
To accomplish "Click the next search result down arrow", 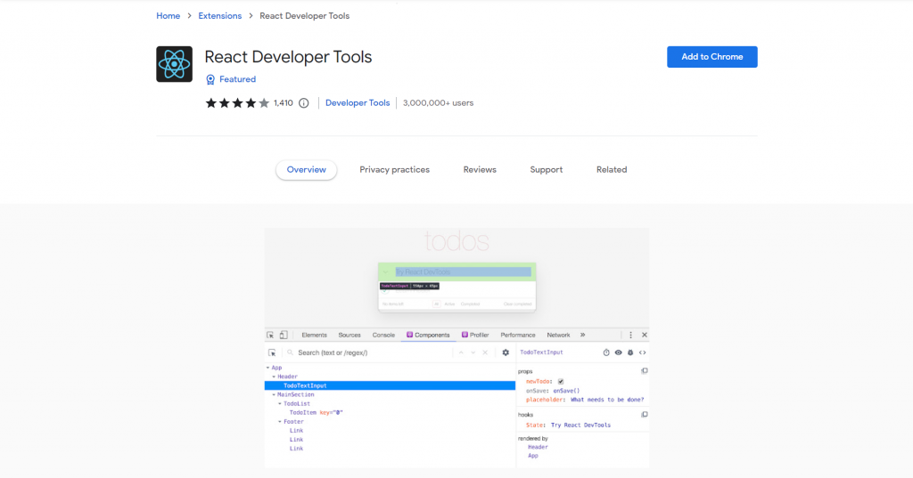I will 473,353.
